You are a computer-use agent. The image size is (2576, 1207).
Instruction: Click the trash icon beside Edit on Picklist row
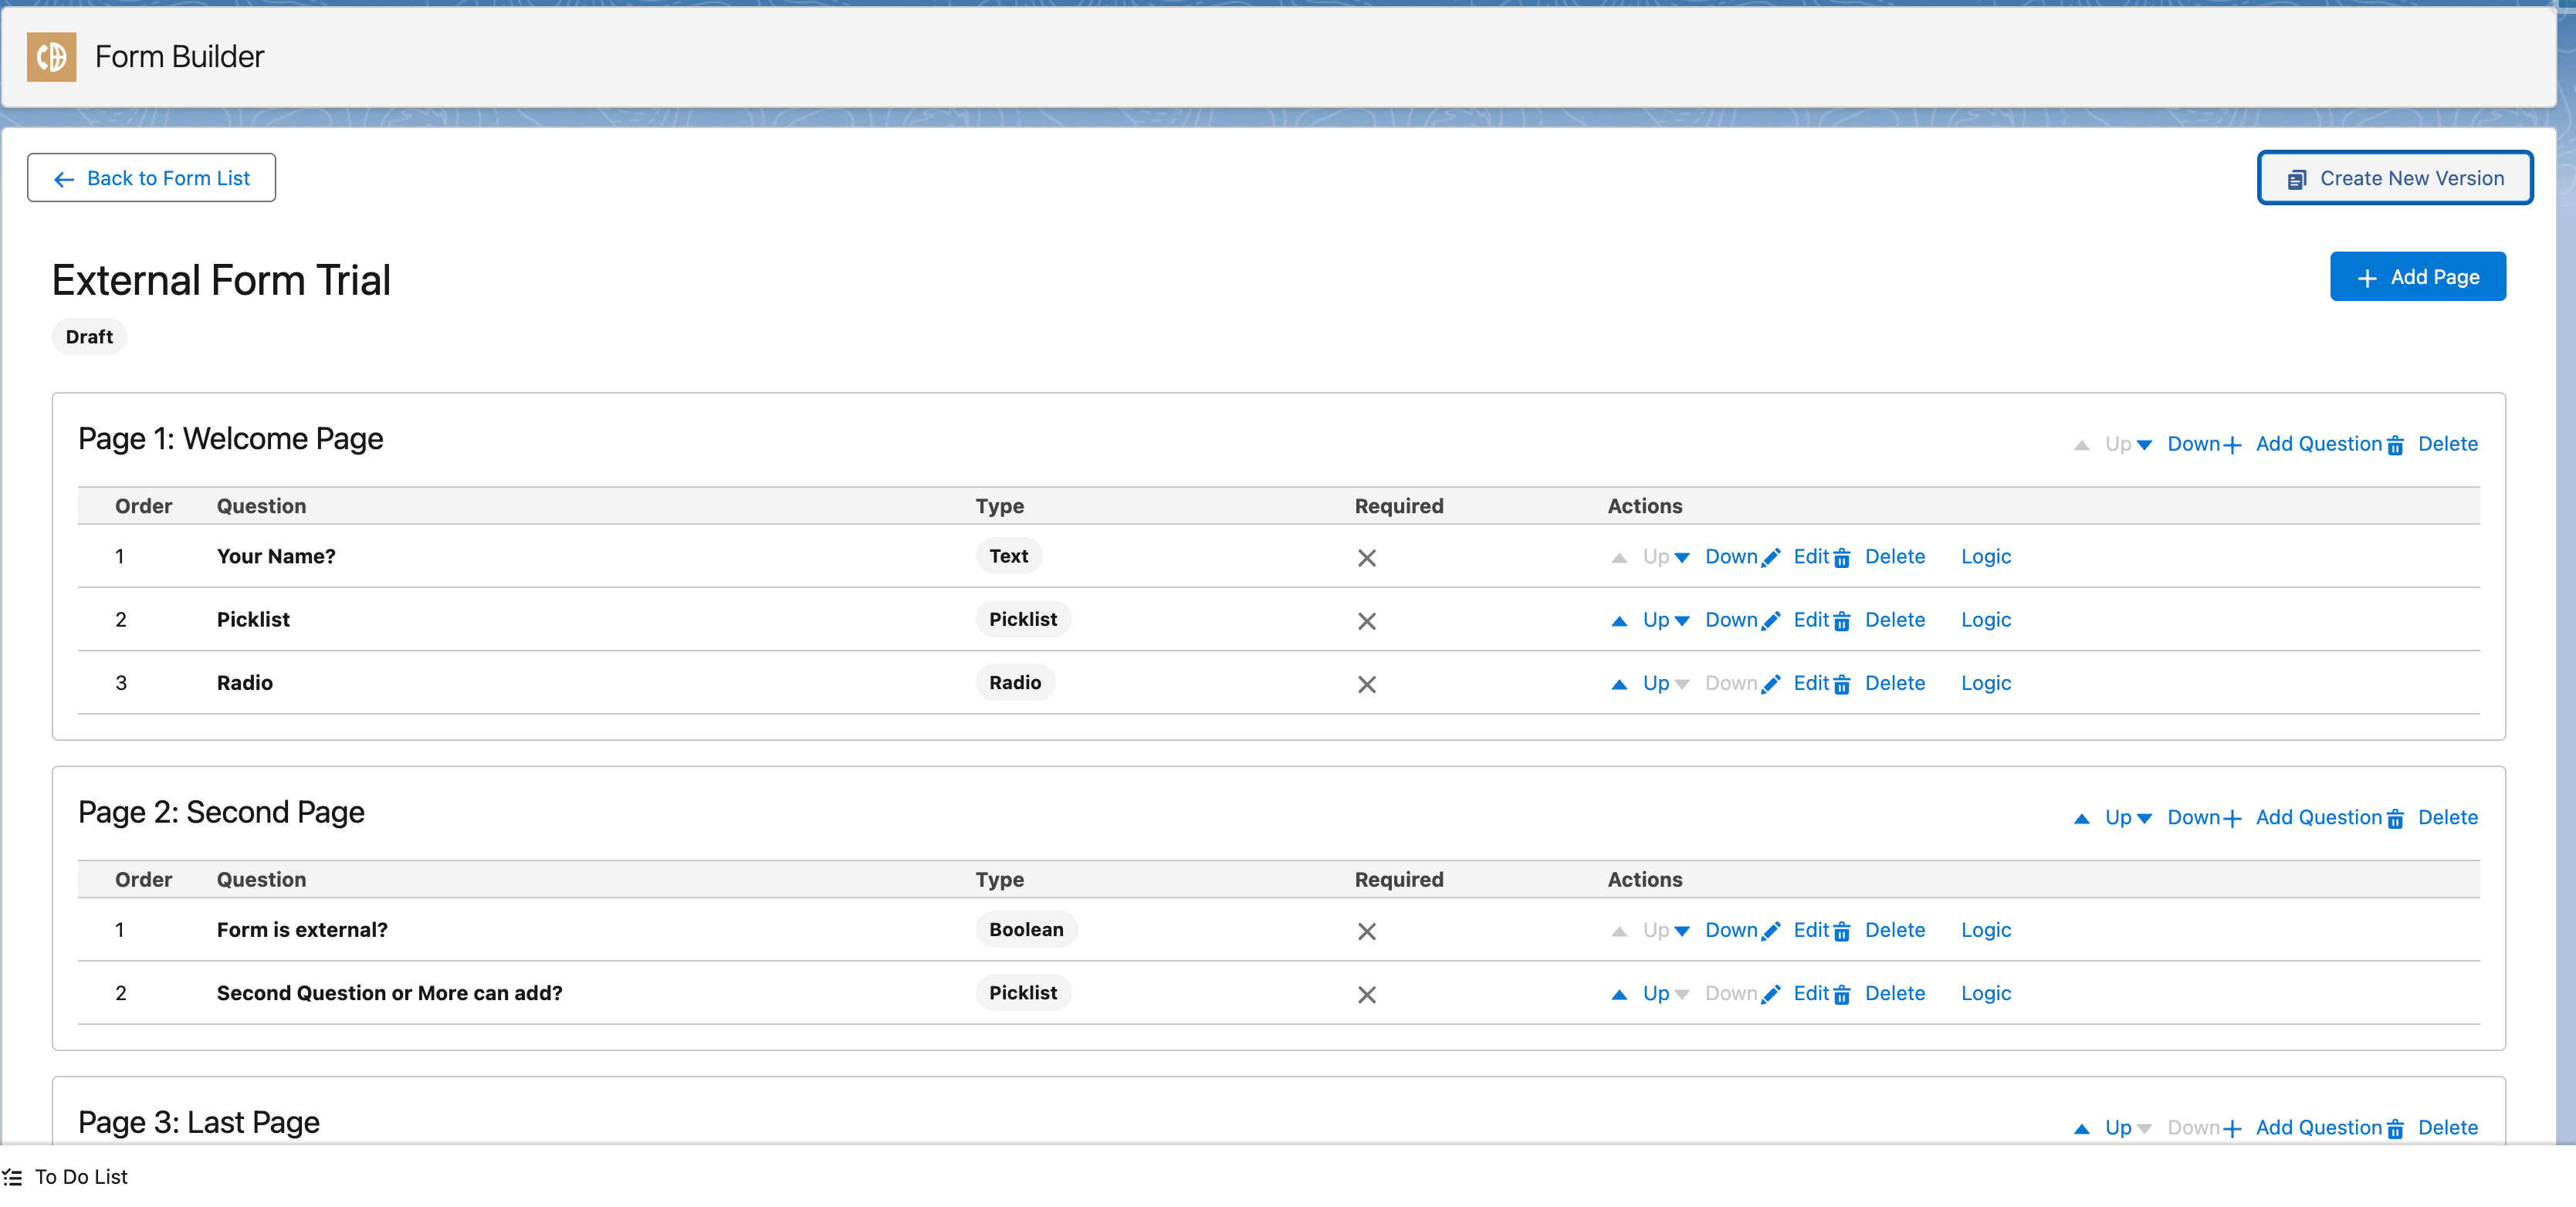1843,621
